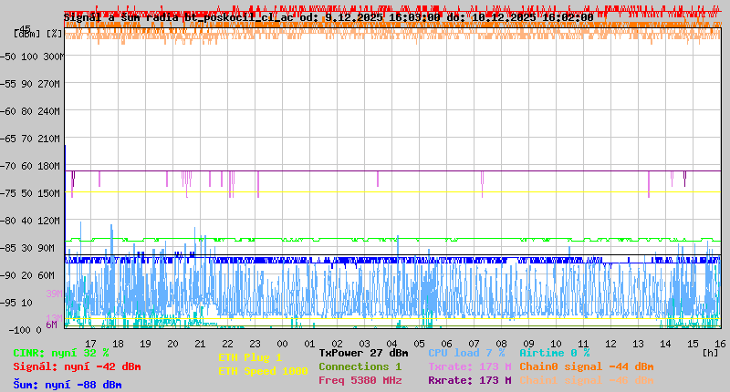Click the green CINR legend label
This screenshot has width=730, height=392.
click(61, 353)
